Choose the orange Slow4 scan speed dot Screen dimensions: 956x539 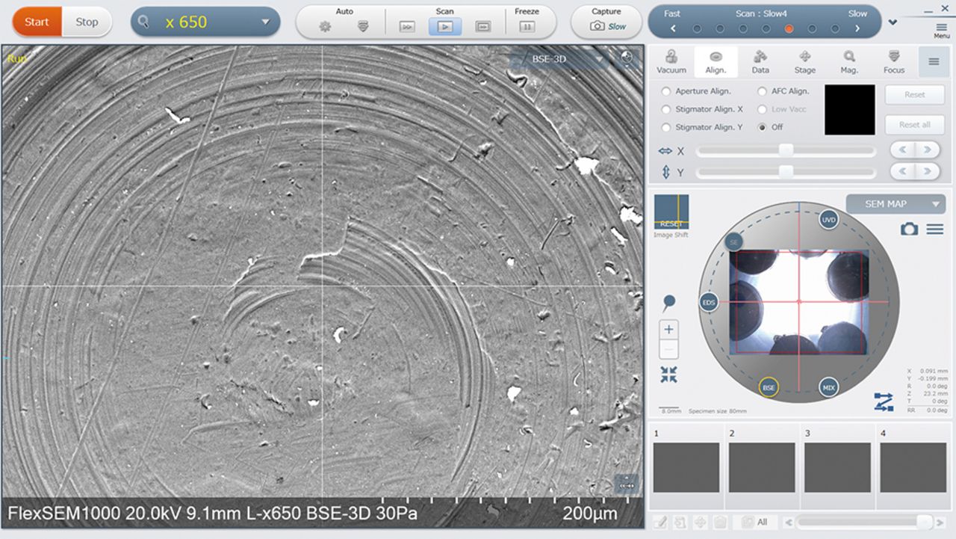point(789,29)
